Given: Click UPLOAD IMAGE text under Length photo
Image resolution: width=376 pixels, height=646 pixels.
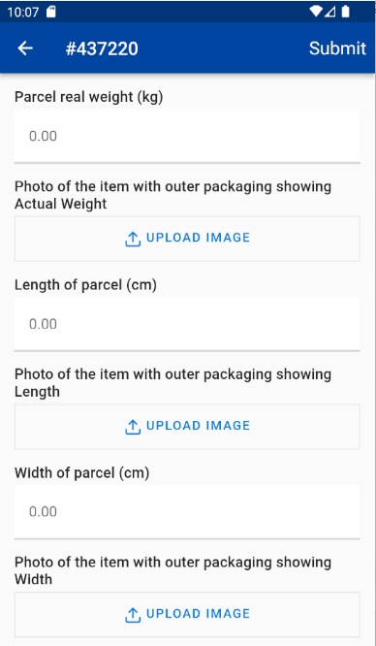Looking at the screenshot, I should tap(198, 426).
